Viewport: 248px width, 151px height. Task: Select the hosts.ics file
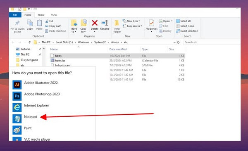(x=117, y=61)
